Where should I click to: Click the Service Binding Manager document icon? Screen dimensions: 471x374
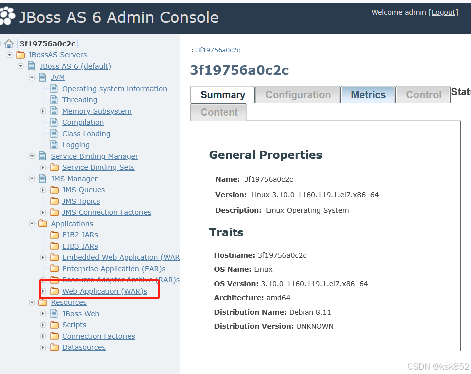click(x=42, y=156)
